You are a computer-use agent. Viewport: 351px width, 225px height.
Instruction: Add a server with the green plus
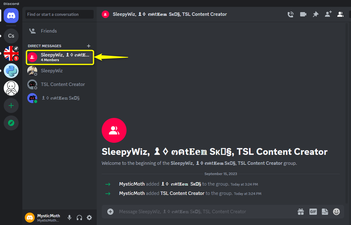click(11, 106)
